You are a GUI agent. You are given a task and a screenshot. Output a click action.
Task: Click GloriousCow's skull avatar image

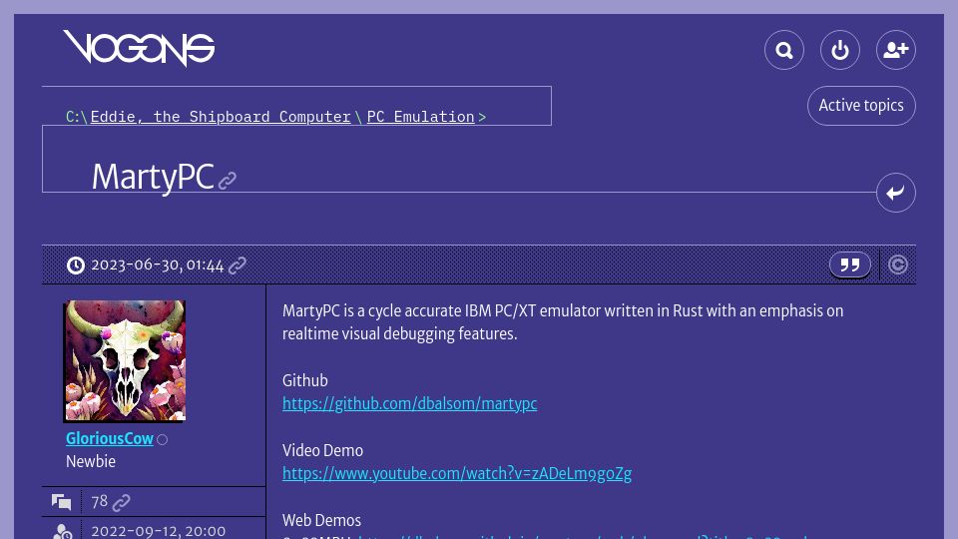(x=126, y=360)
